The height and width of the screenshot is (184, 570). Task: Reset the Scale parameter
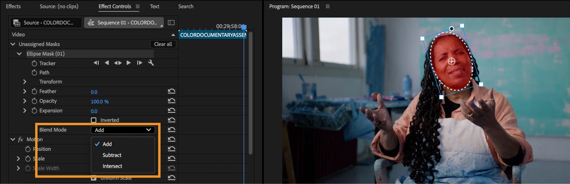[171, 158]
